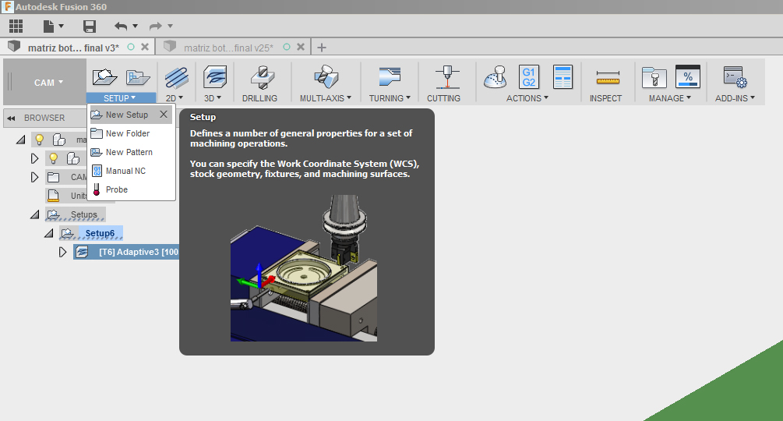Open the ACTIONS dropdown
The width and height of the screenshot is (783, 421).
tap(527, 98)
